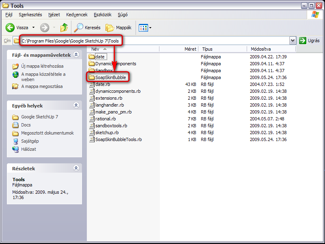The image size is (325, 244).
Task: Click Hálózat network globe icon
Action: (x=15, y=149)
